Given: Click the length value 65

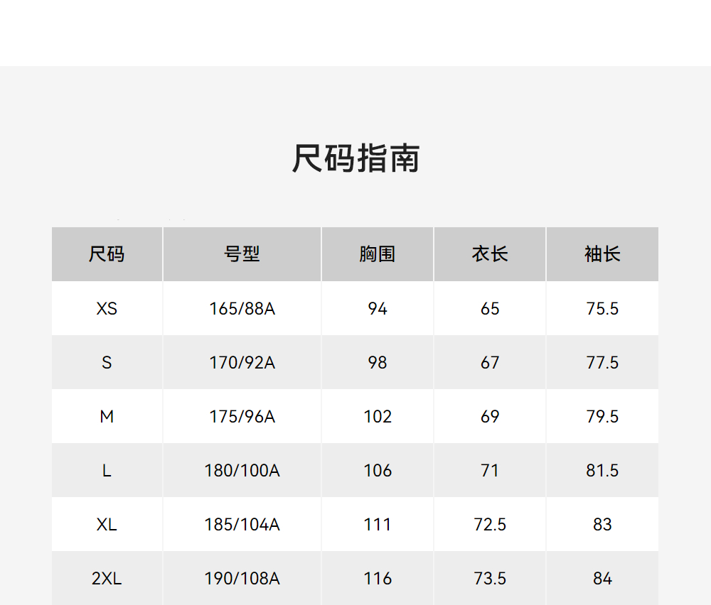Looking at the screenshot, I should pos(490,309).
